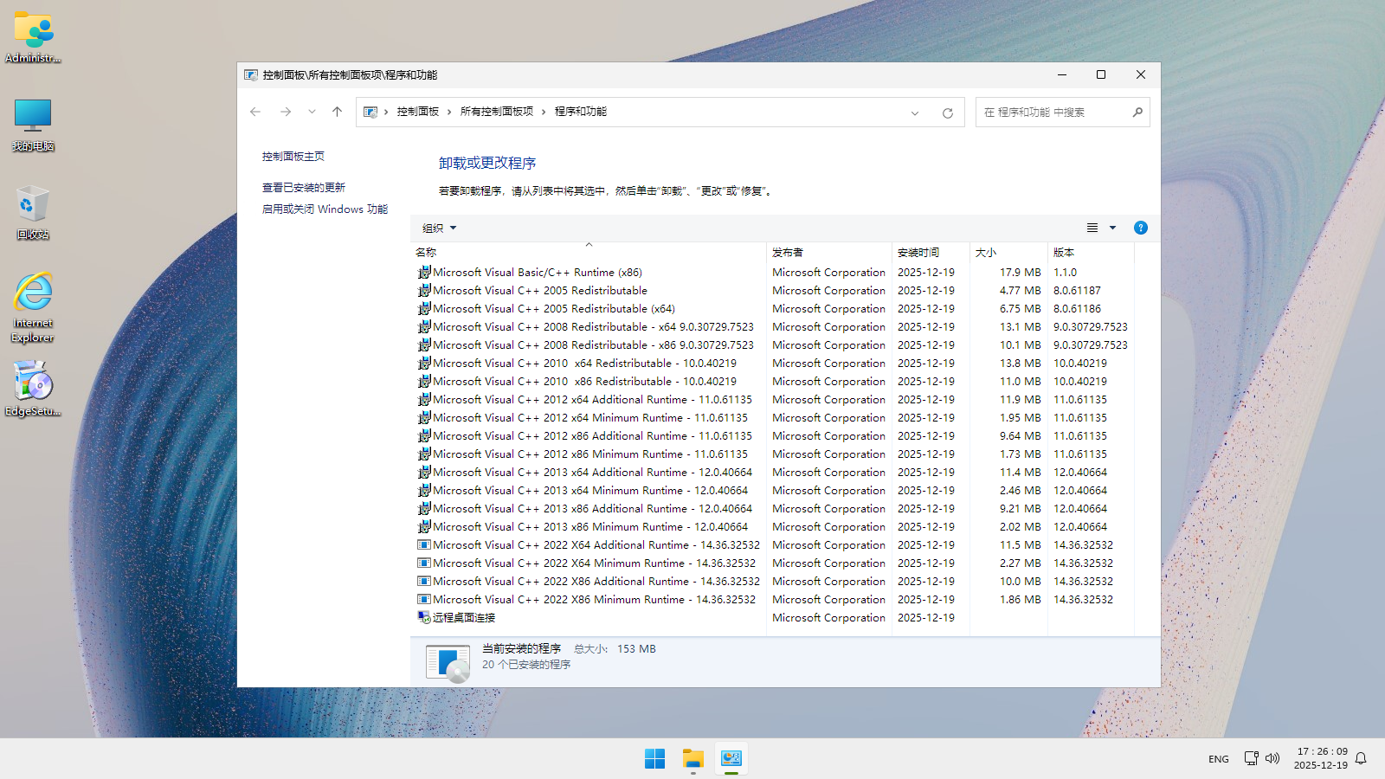The height and width of the screenshot is (779, 1385).
Task: Select 2022 X86 Additional Runtime - 14.36.32532
Action: [596, 582]
